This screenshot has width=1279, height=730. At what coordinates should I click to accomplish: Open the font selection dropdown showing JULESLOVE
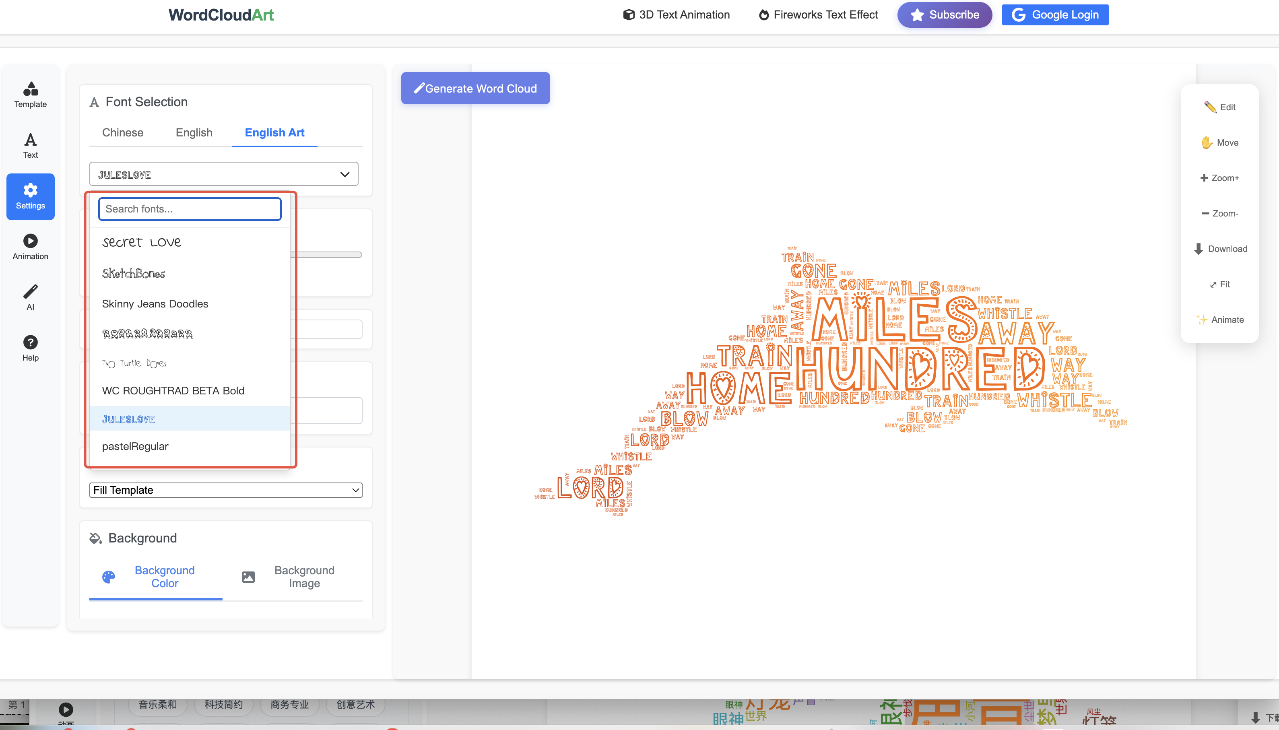224,174
